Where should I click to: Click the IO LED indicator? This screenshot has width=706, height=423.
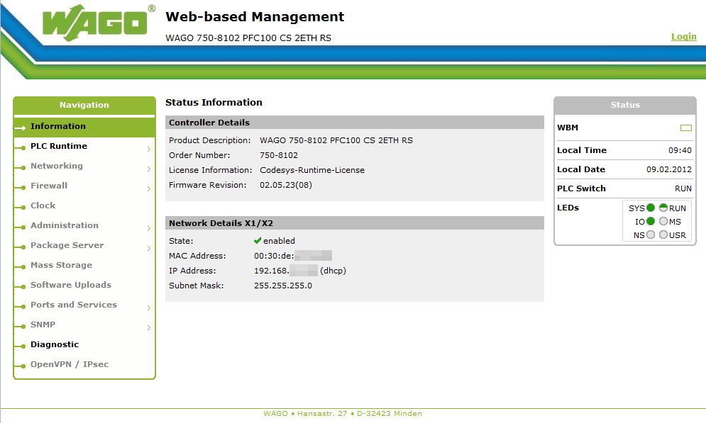tap(651, 221)
